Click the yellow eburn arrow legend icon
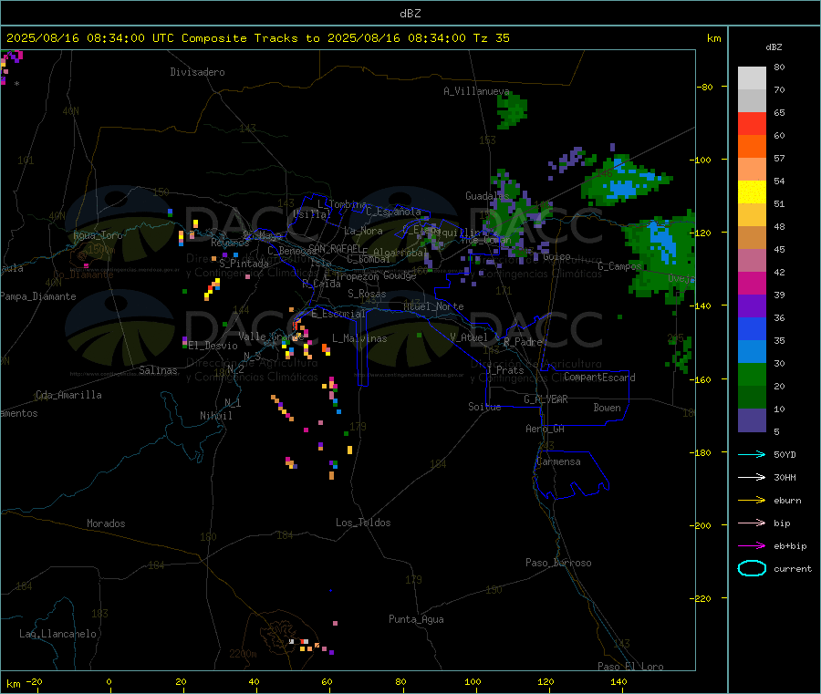The width and height of the screenshot is (821, 694). [752, 500]
